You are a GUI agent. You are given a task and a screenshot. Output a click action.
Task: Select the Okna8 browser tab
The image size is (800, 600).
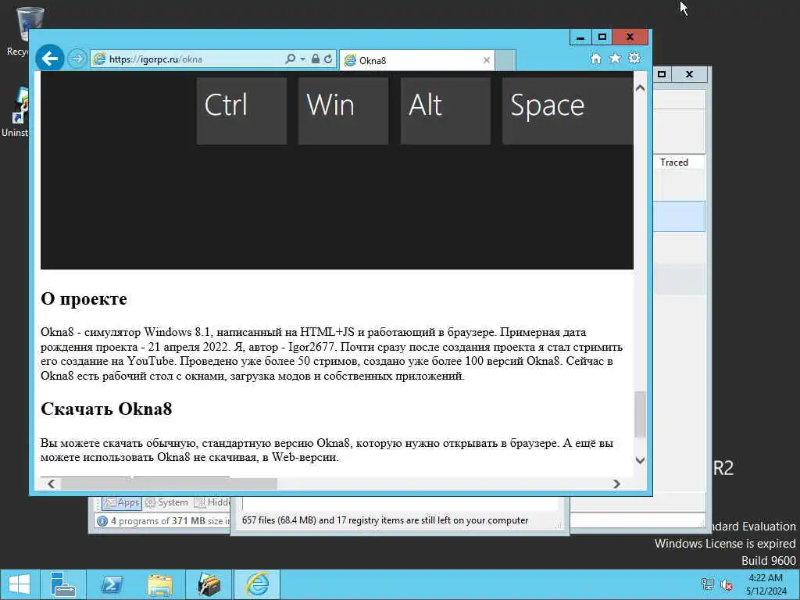point(417,60)
